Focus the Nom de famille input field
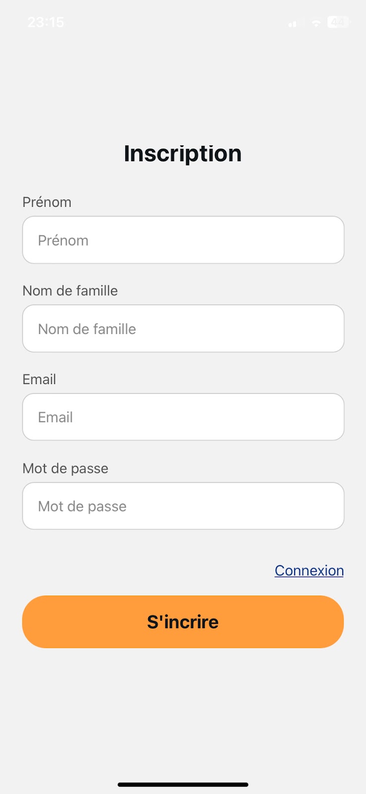 pyautogui.click(x=183, y=329)
